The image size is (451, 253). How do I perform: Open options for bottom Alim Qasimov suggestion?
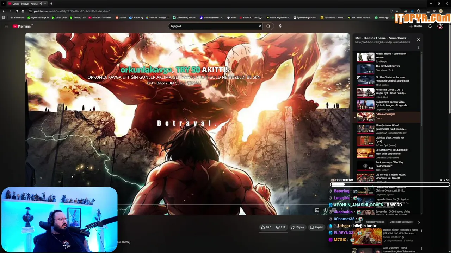tap(421, 249)
